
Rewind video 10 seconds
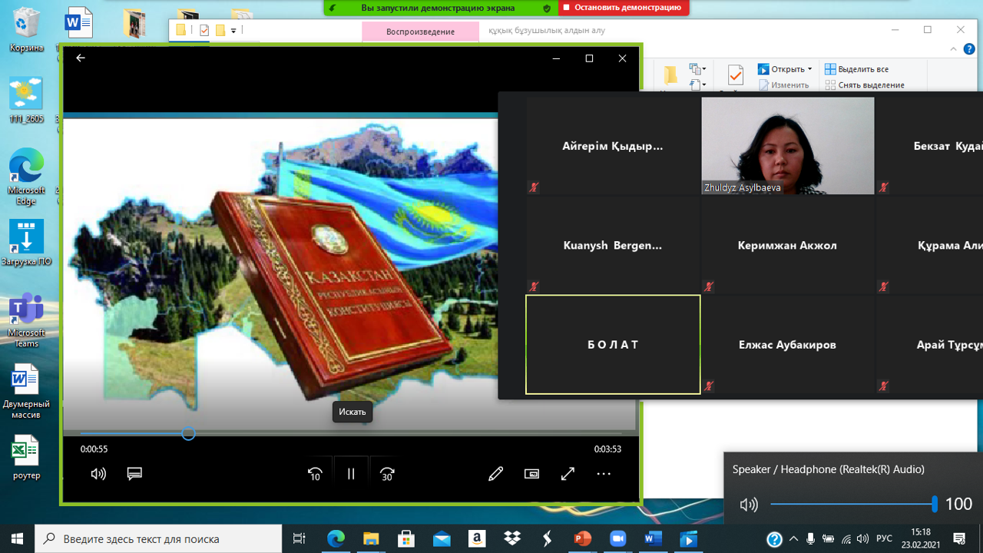[315, 474]
